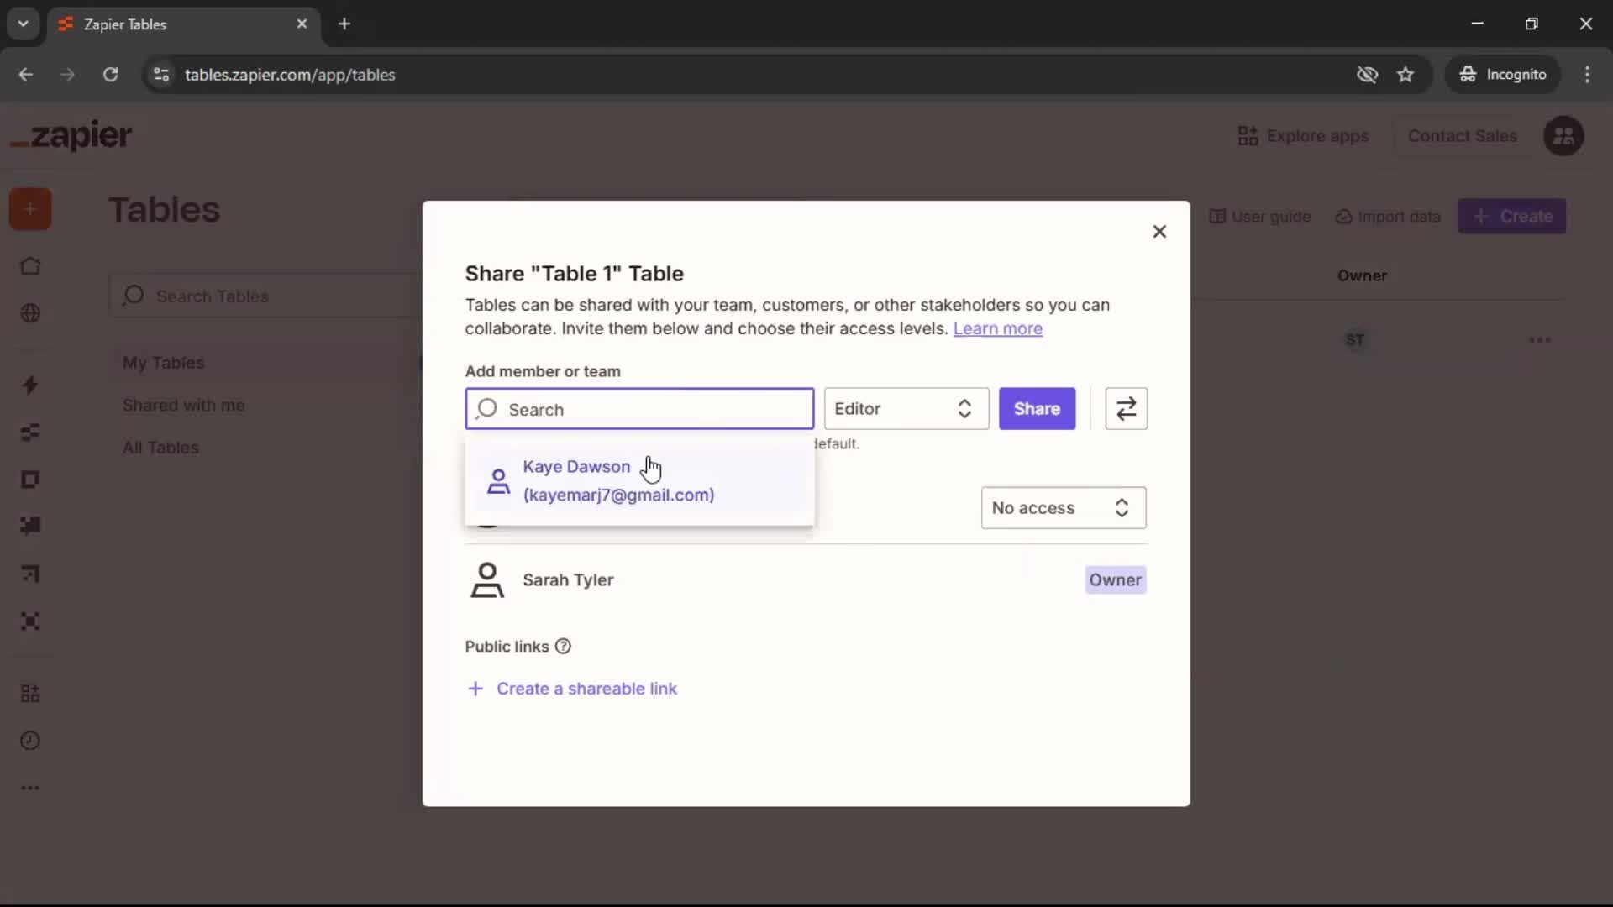Click the purple Create button

point(1512,217)
